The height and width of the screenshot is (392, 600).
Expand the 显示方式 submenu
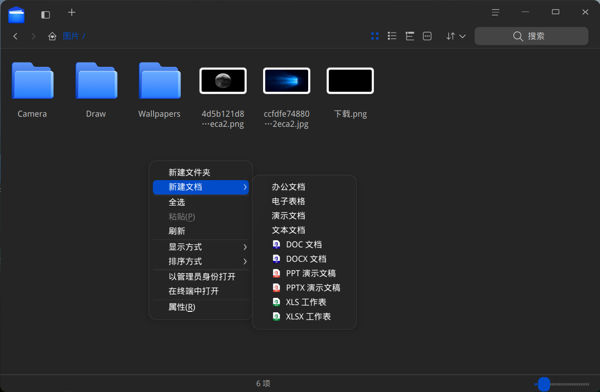[x=201, y=247]
